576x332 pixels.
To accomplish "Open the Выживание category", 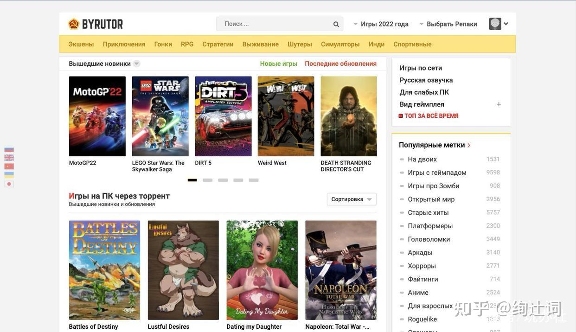I will (x=261, y=44).
